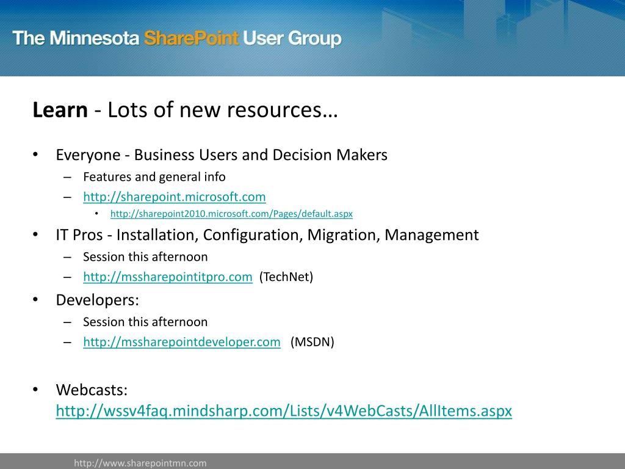The width and height of the screenshot is (625, 469).
Task: Open the wssv4faq.mindsharp.com webcasts link
Action: (x=284, y=411)
